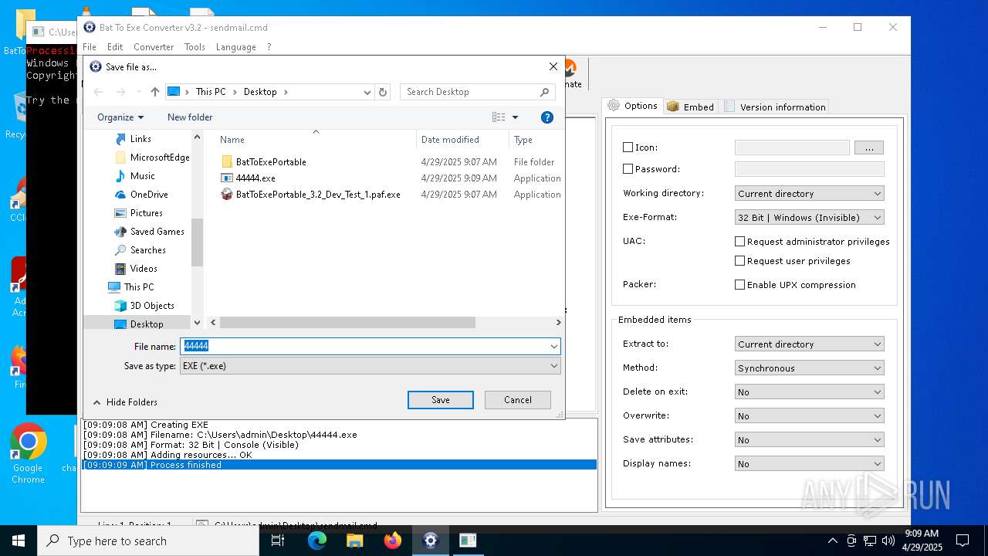Launch Firefox from taskbar
The width and height of the screenshot is (988, 556).
[x=393, y=541]
